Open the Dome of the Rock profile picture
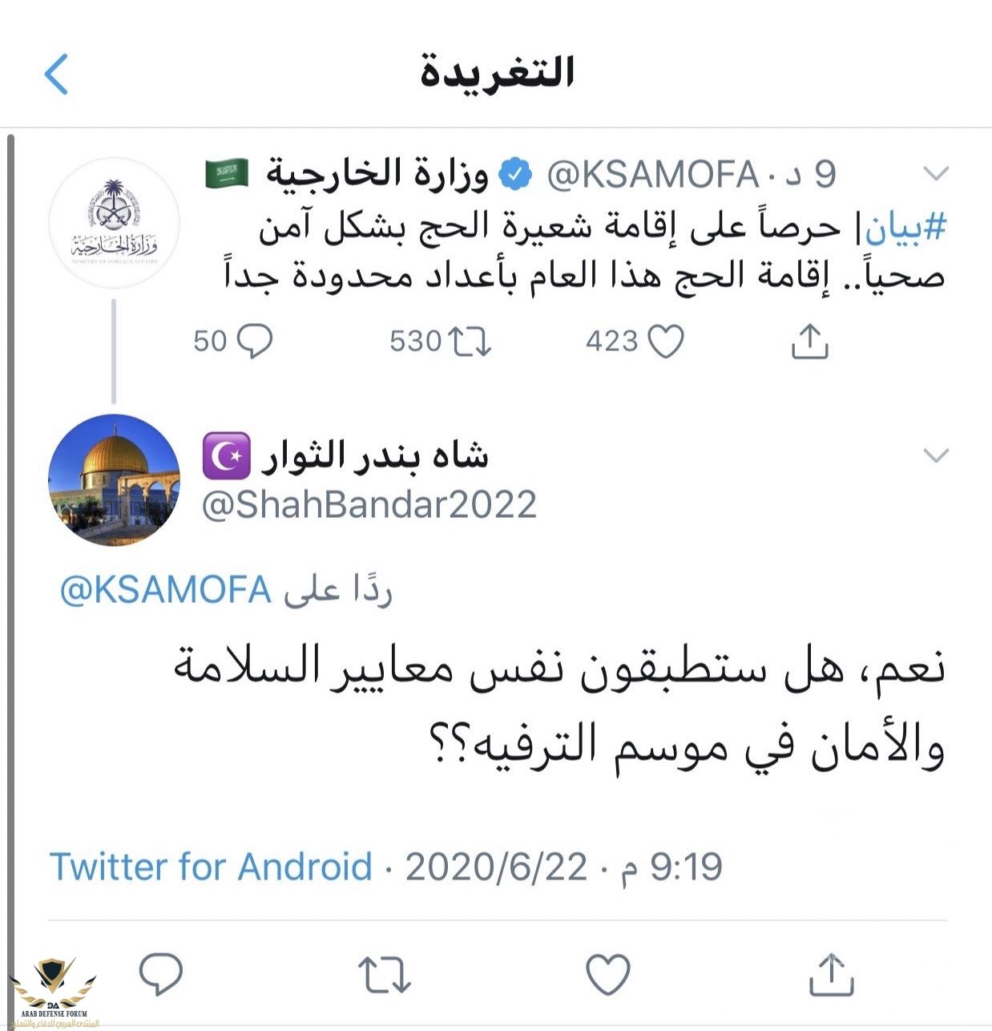 (x=114, y=479)
